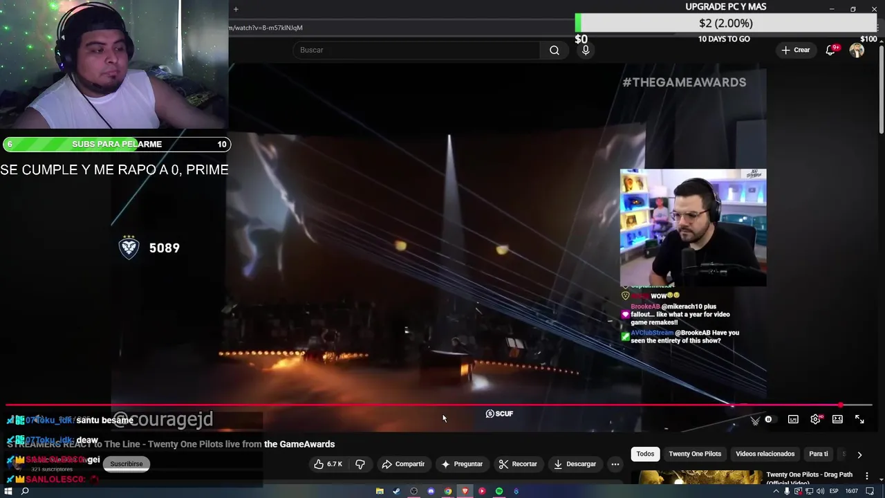
Task: Open Google Chrome from taskbar
Action: (448, 491)
